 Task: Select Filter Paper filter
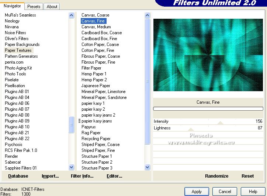(x=91, y=68)
